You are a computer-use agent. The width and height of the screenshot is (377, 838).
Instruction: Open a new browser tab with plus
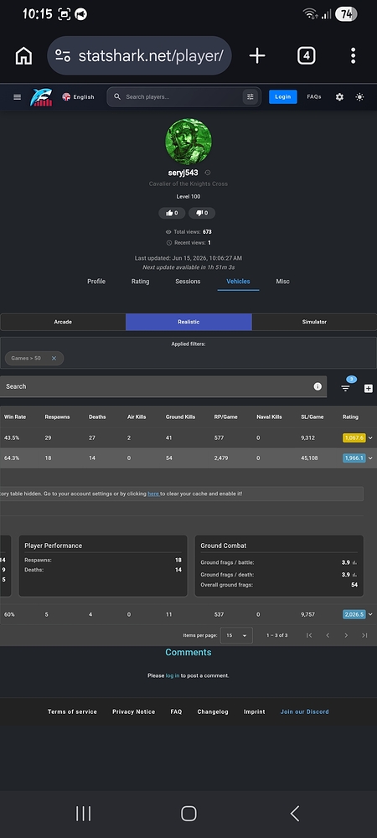coord(257,55)
